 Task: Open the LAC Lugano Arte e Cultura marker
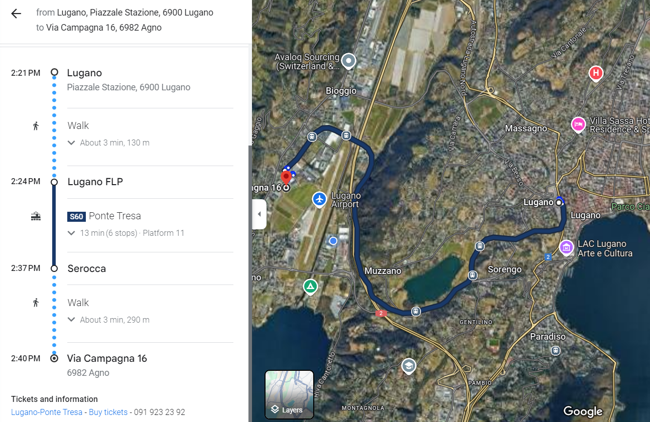[x=566, y=248]
